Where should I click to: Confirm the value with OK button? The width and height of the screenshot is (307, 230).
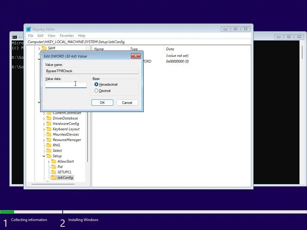103,103
